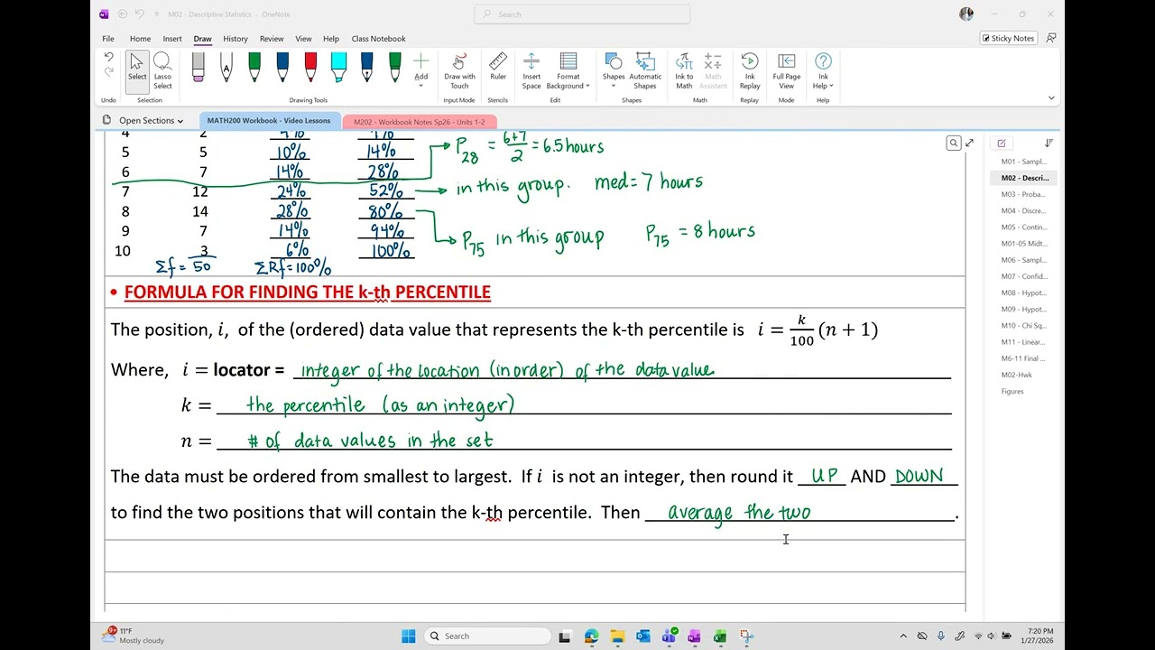
Task: Click Insert Space tool
Action: (x=531, y=70)
